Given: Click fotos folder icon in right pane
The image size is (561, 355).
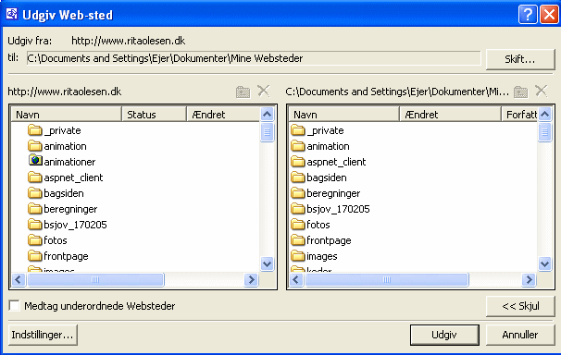Looking at the screenshot, I should [x=298, y=225].
